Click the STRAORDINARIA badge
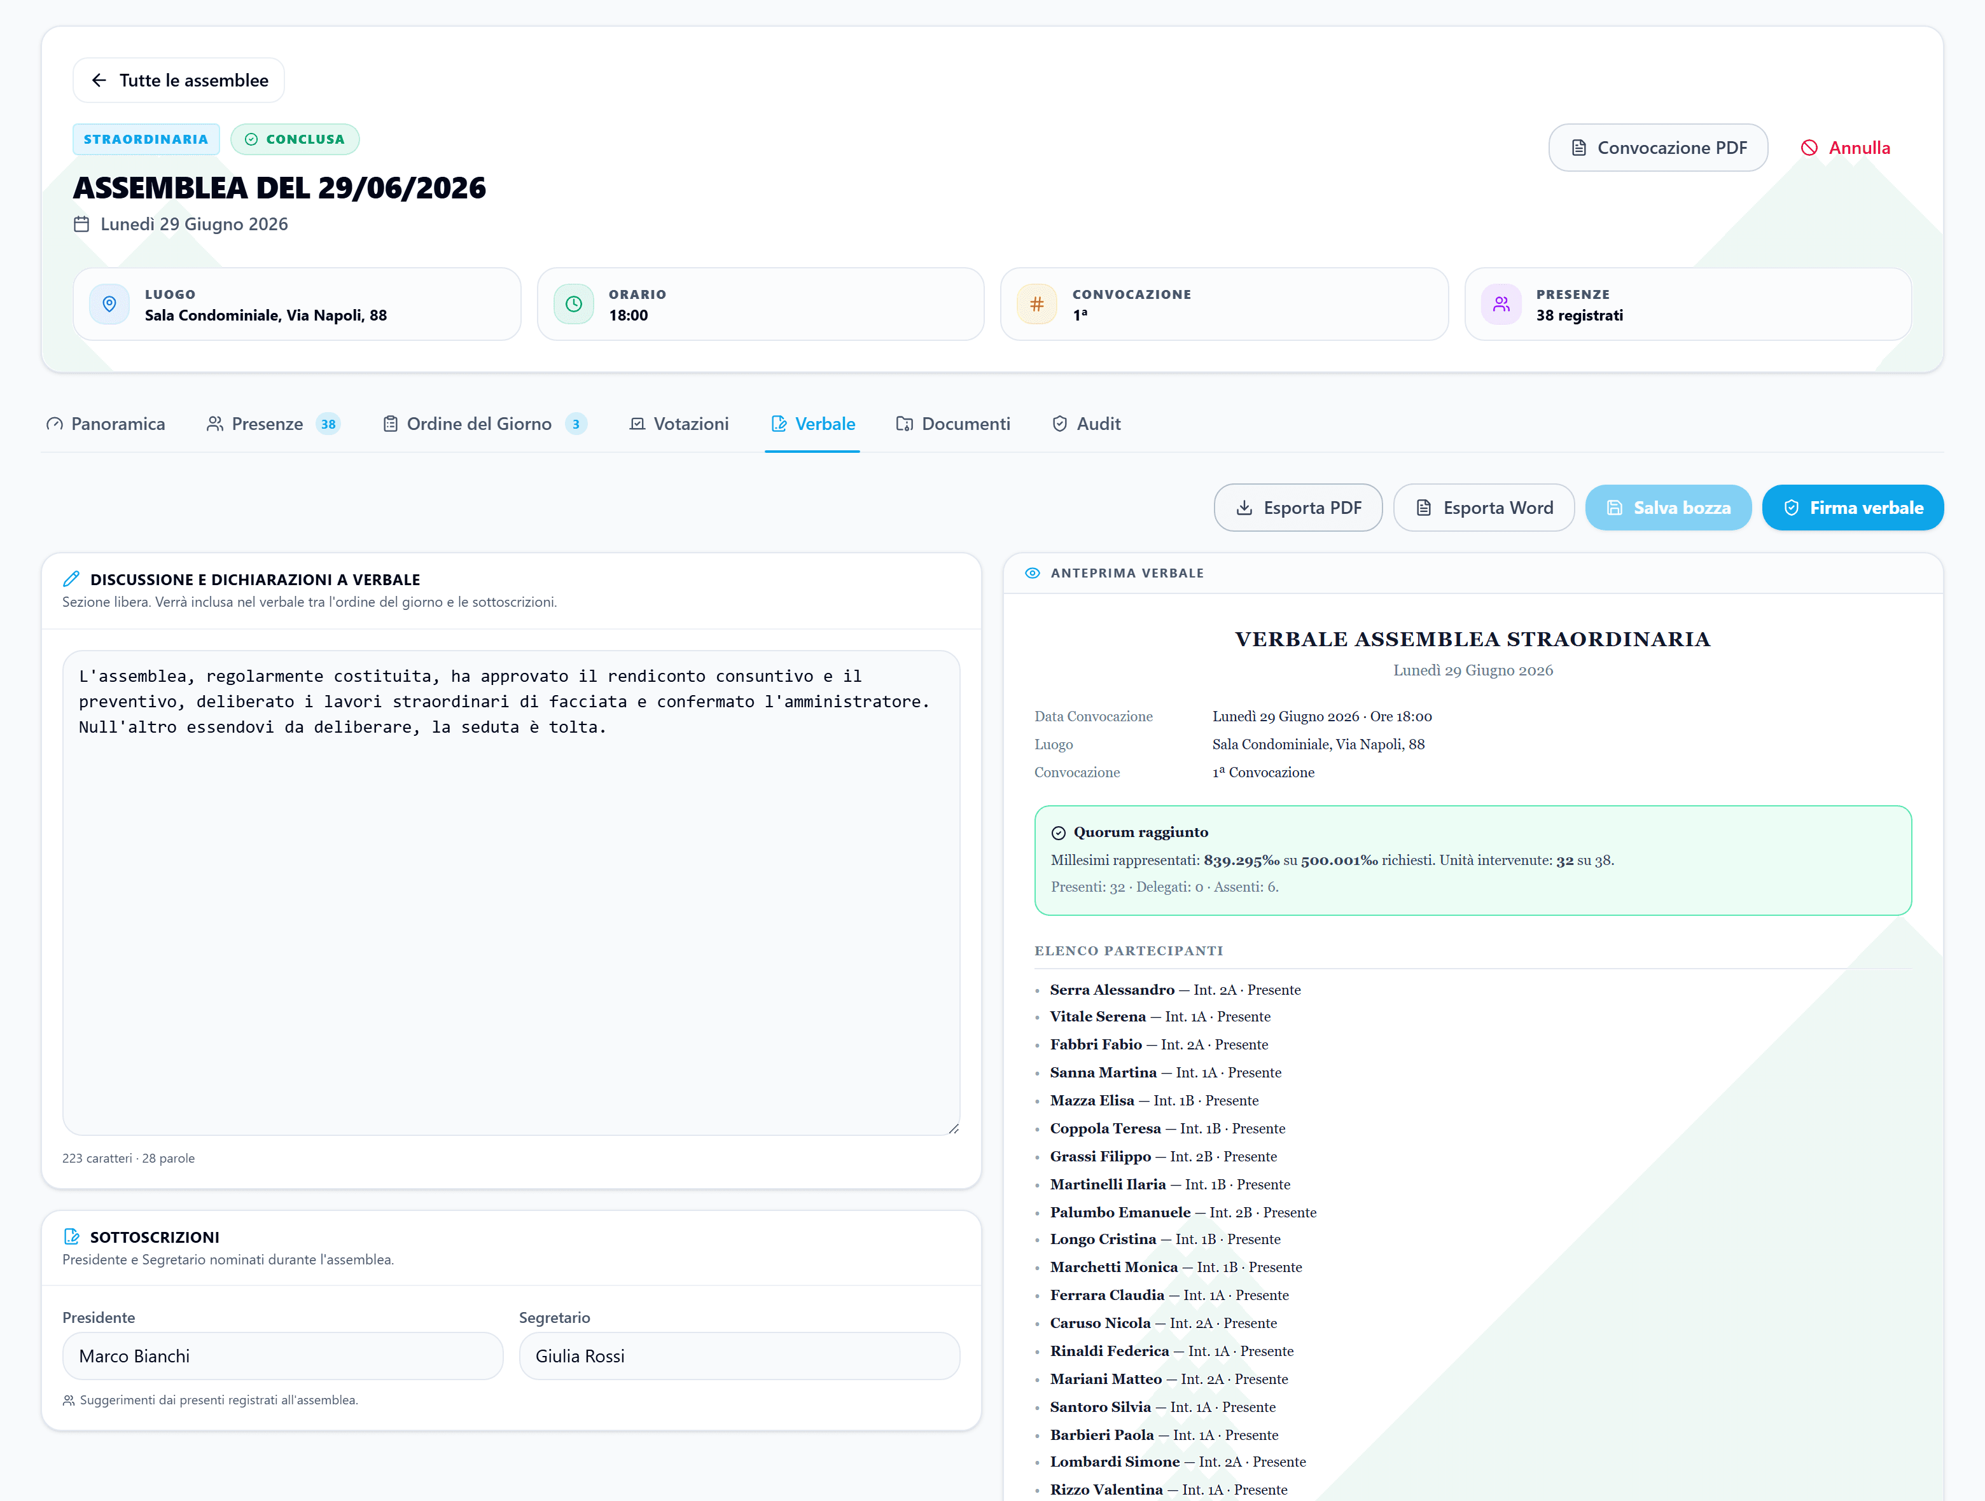 click(146, 139)
